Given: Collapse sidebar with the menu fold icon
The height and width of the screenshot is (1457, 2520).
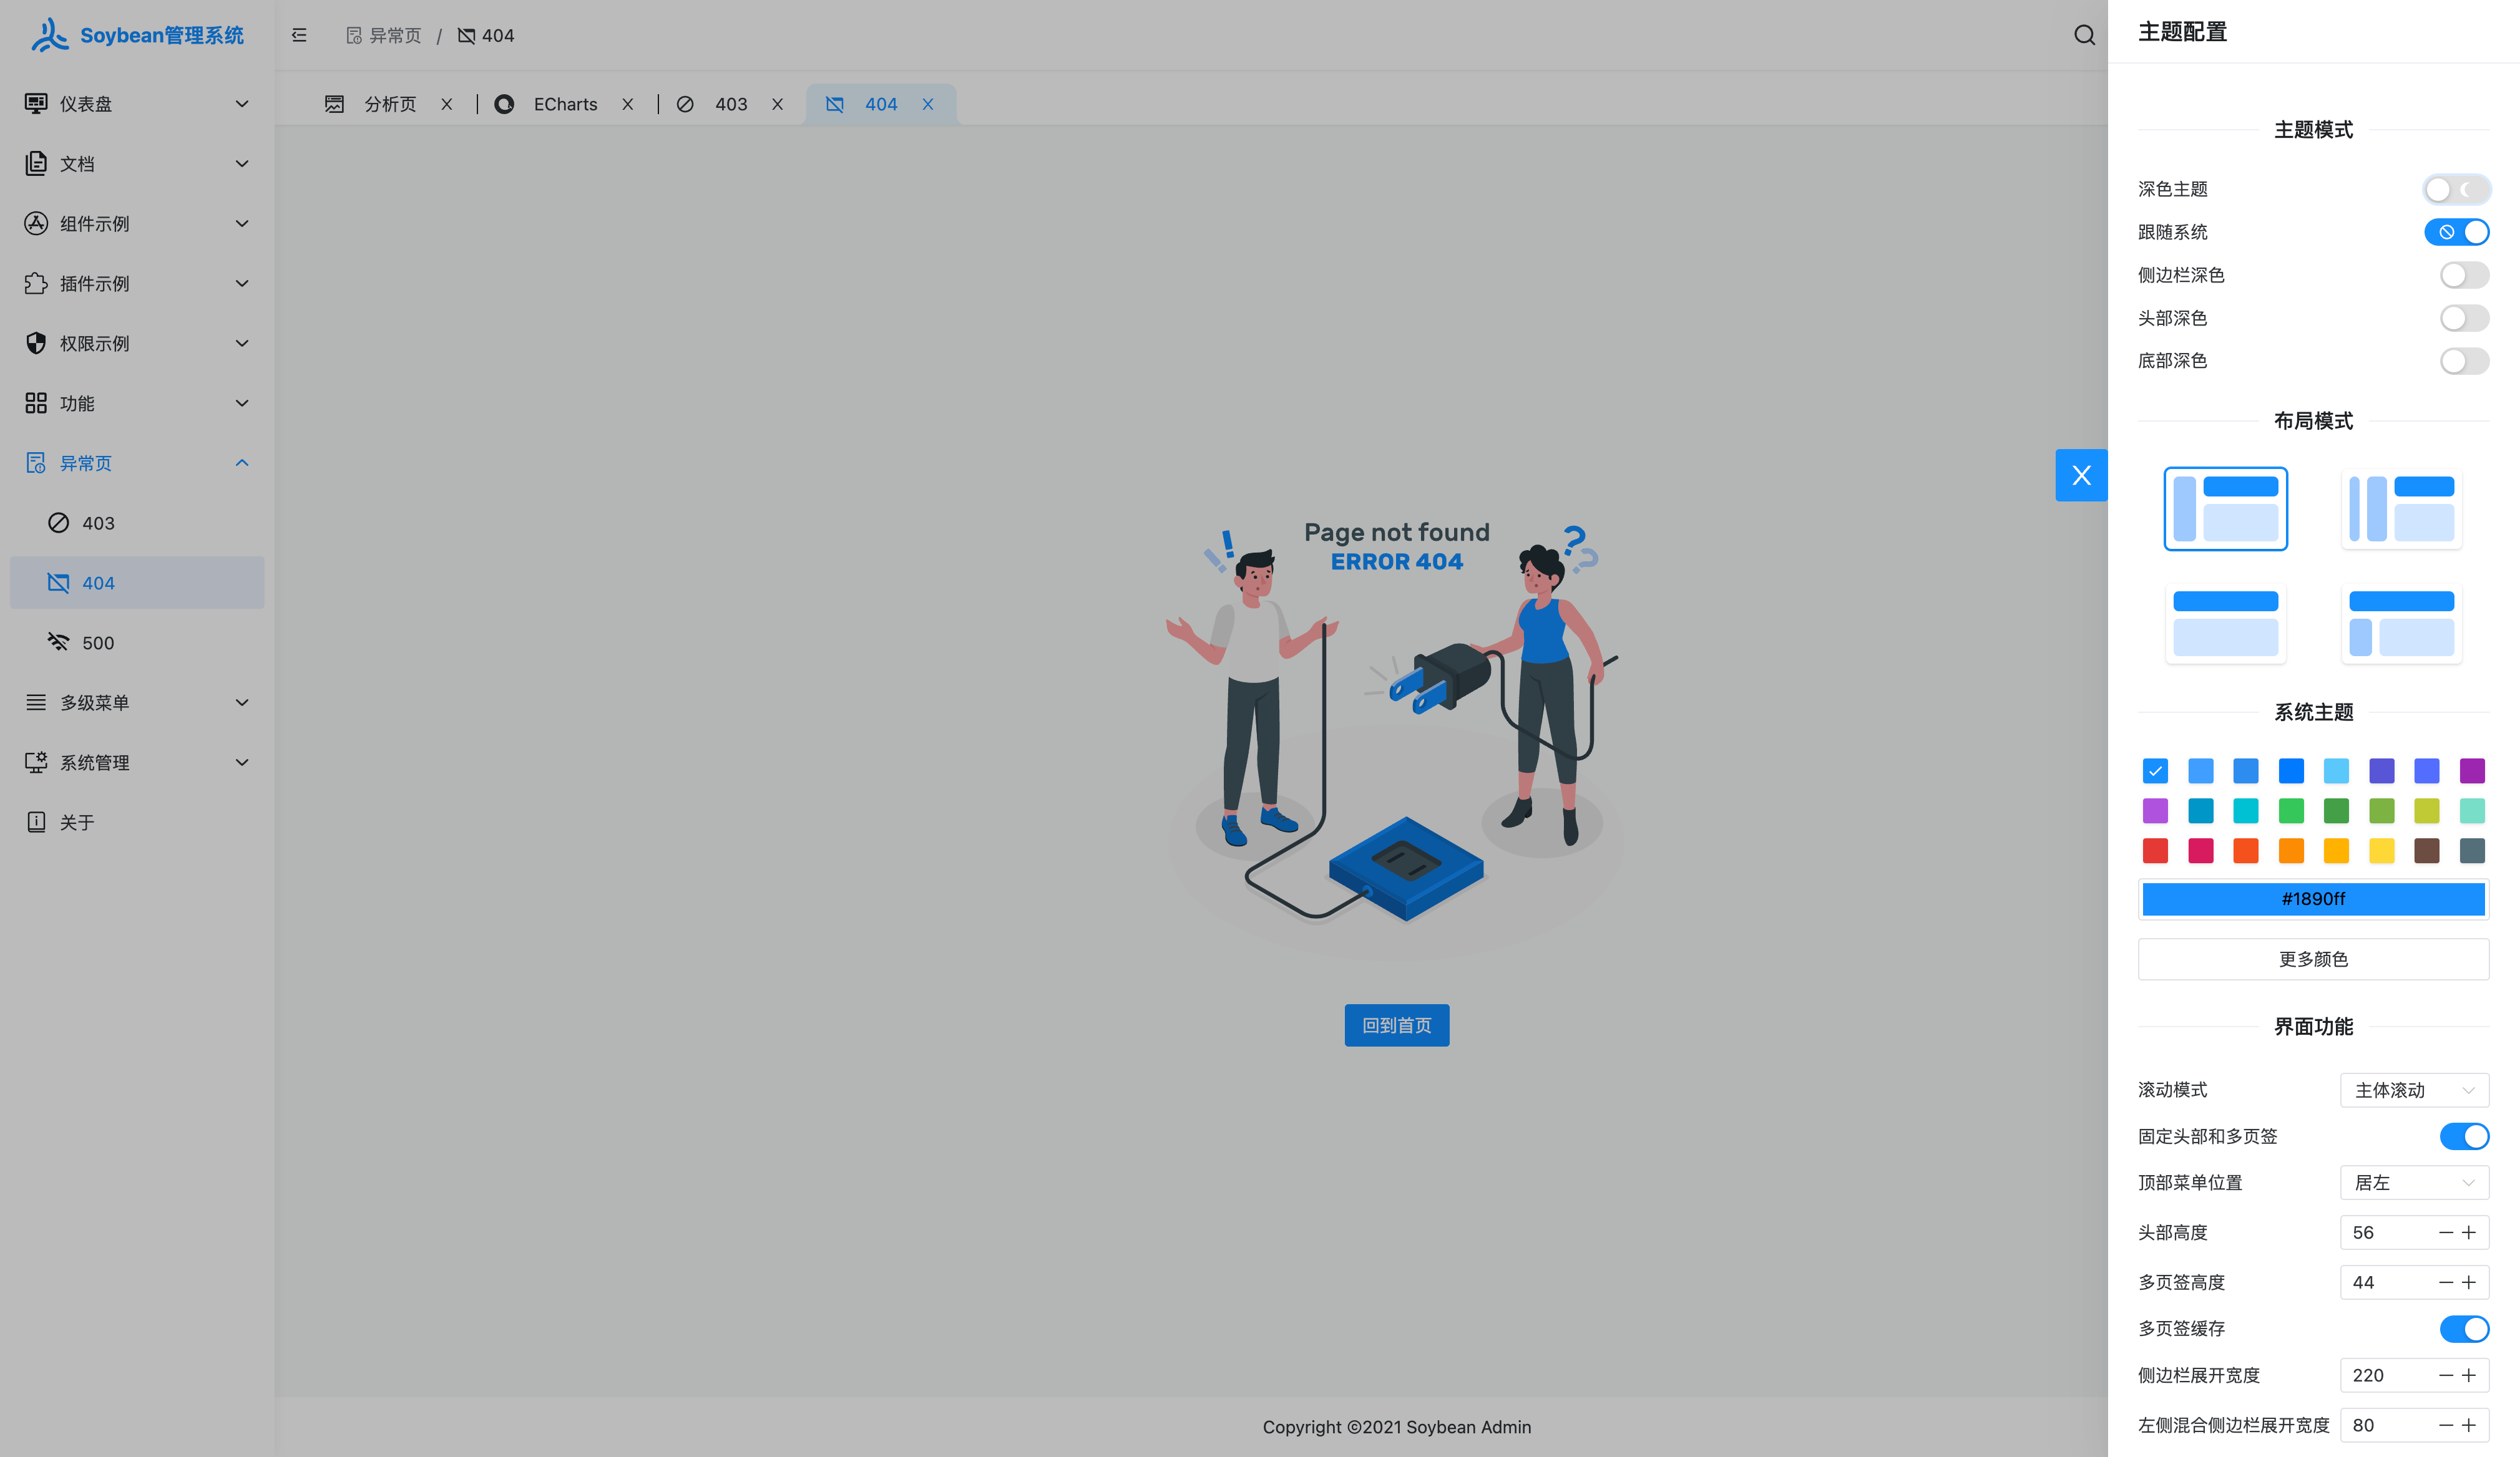Looking at the screenshot, I should tap(299, 36).
